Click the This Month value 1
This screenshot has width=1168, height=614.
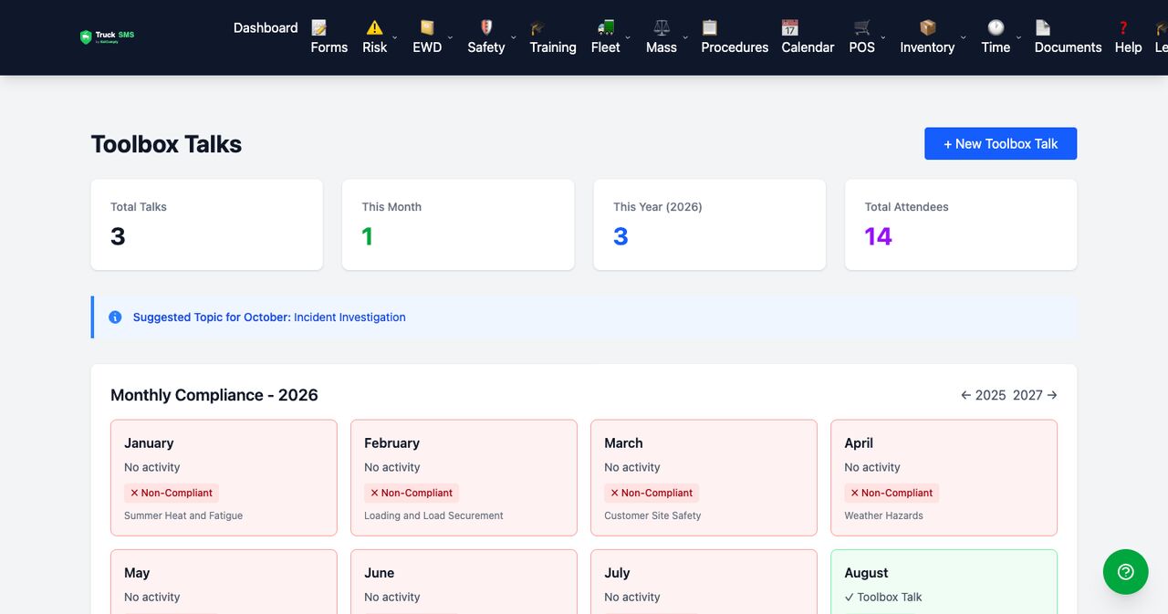367,236
